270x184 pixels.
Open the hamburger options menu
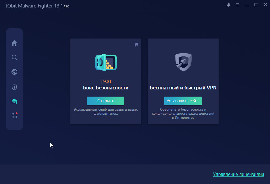[238, 5]
